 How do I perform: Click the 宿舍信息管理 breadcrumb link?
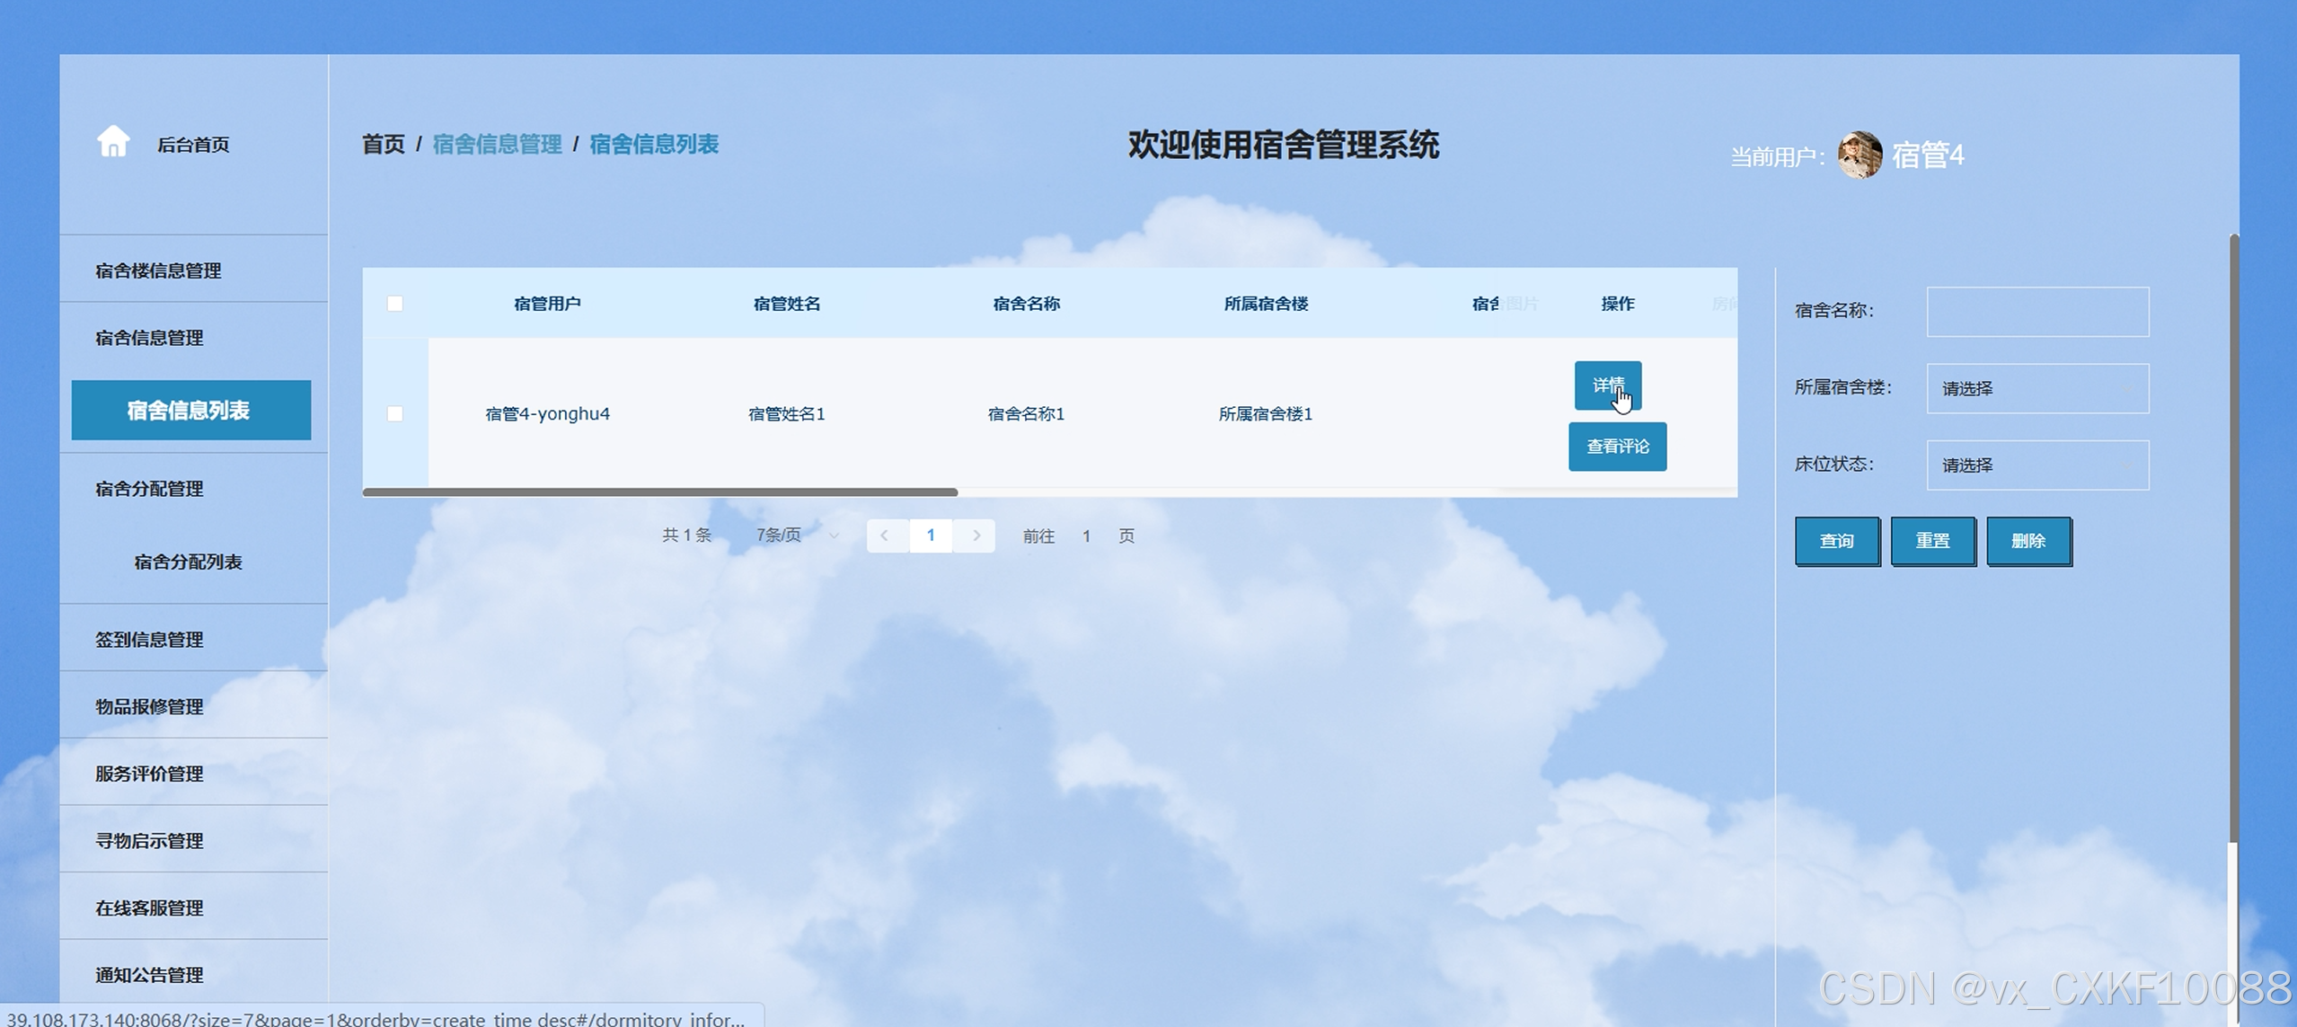497,144
